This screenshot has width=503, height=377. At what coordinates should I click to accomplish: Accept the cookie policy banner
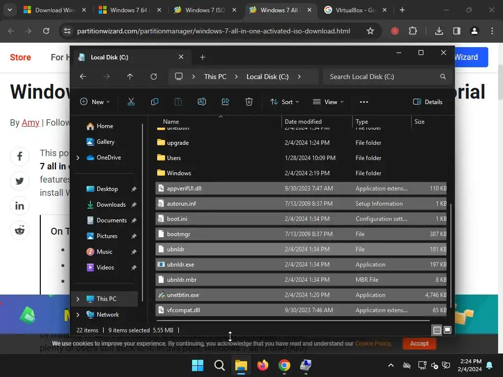click(419, 343)
